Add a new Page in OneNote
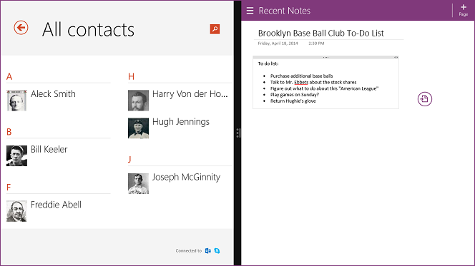 click(x=463, y=10)
